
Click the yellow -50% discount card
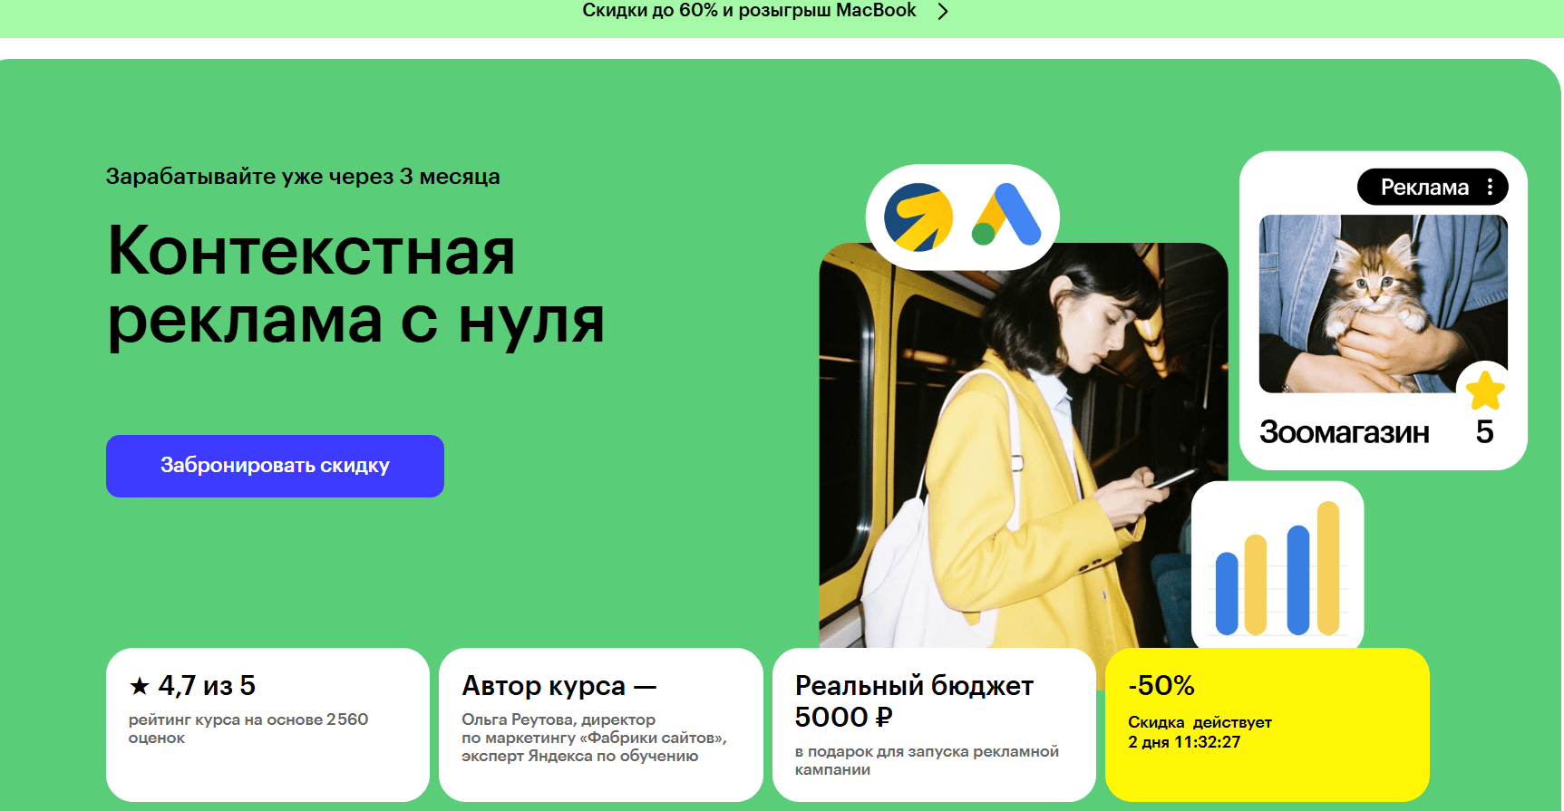(1267, 724)
